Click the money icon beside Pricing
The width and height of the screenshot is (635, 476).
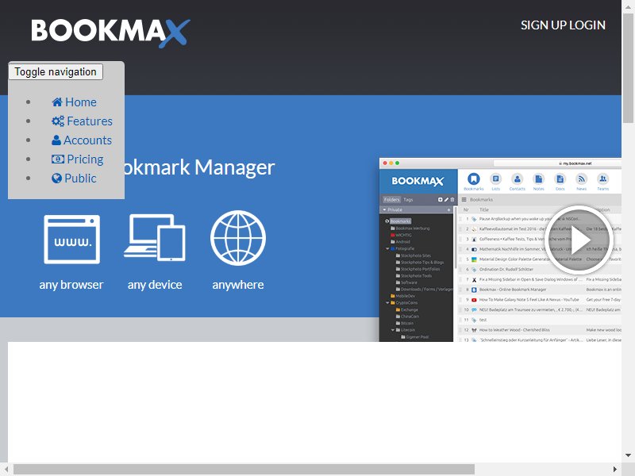[x=57, y=159]
